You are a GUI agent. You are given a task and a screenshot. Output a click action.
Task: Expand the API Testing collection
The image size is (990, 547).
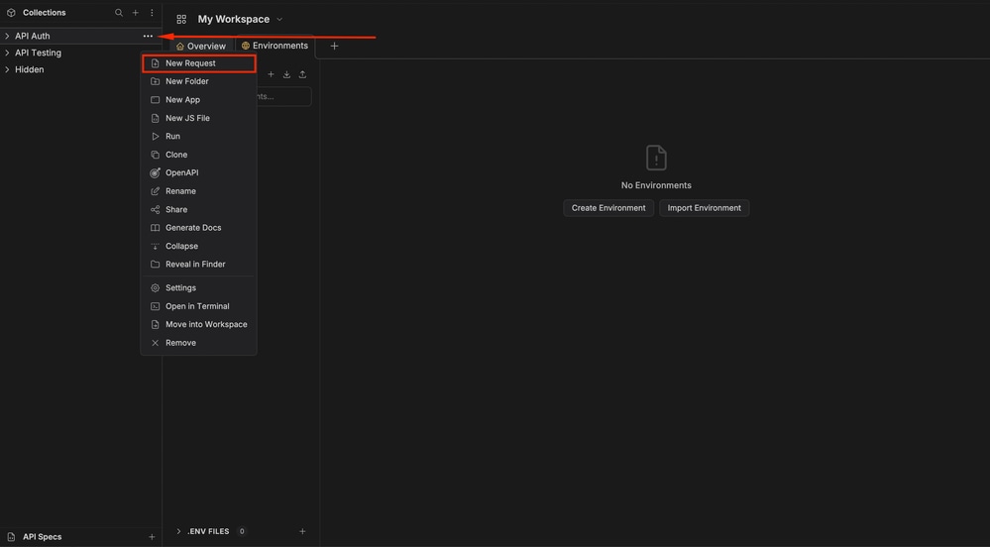(x=7, y=54)
